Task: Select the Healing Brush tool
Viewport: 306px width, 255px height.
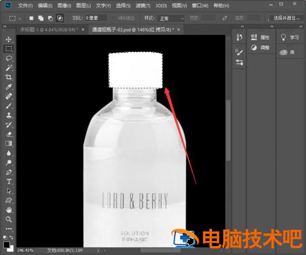Action: pos(8,96)
